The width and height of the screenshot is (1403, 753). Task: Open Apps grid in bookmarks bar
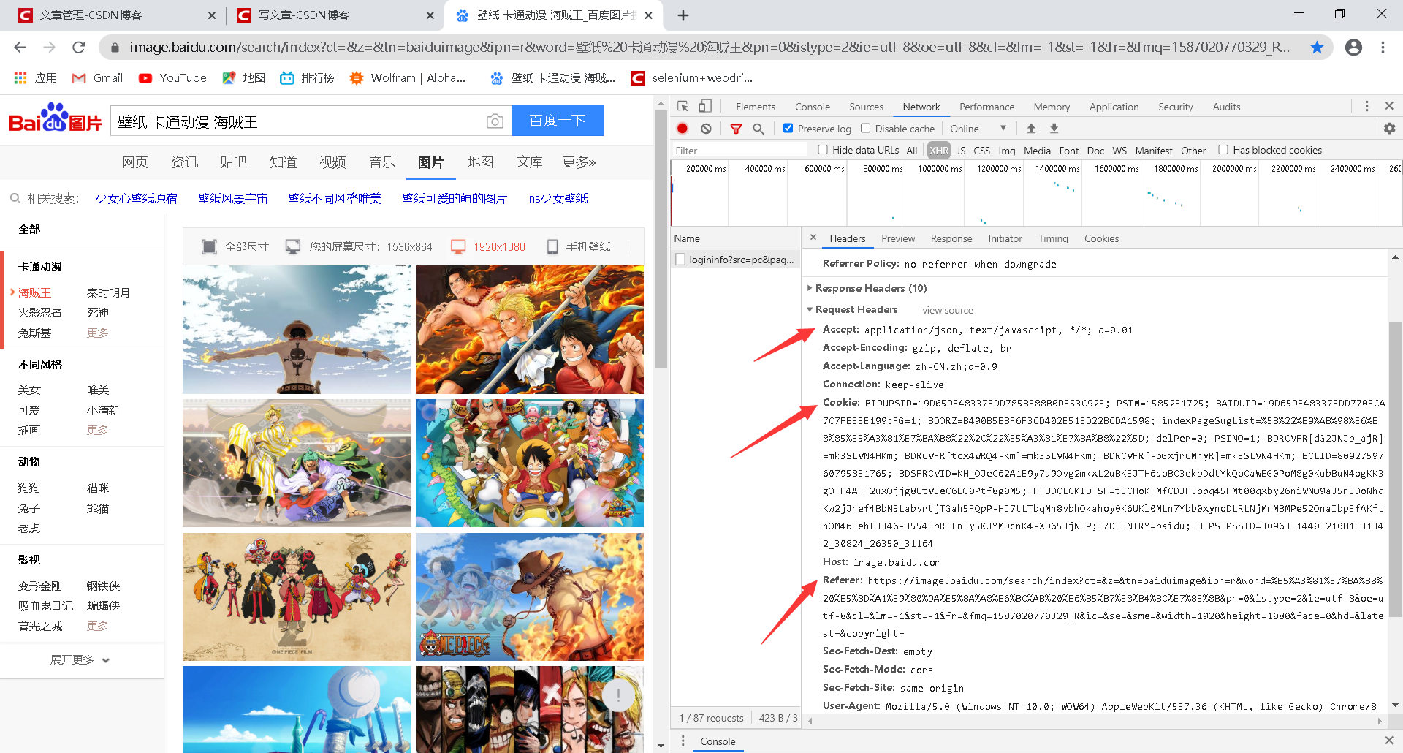point(20,77)
